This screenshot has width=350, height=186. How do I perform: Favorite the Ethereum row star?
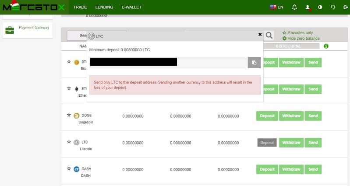(69, 88)
